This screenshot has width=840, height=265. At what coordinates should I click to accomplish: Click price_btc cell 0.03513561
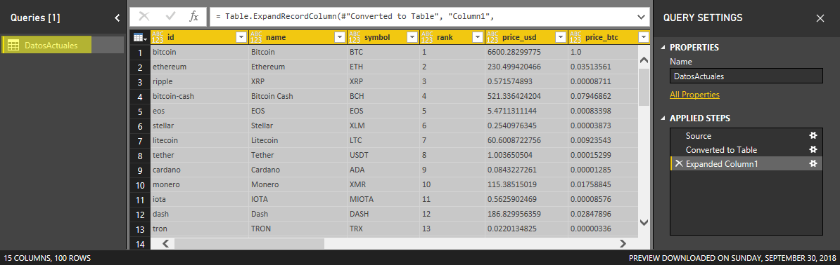point(603,67)
